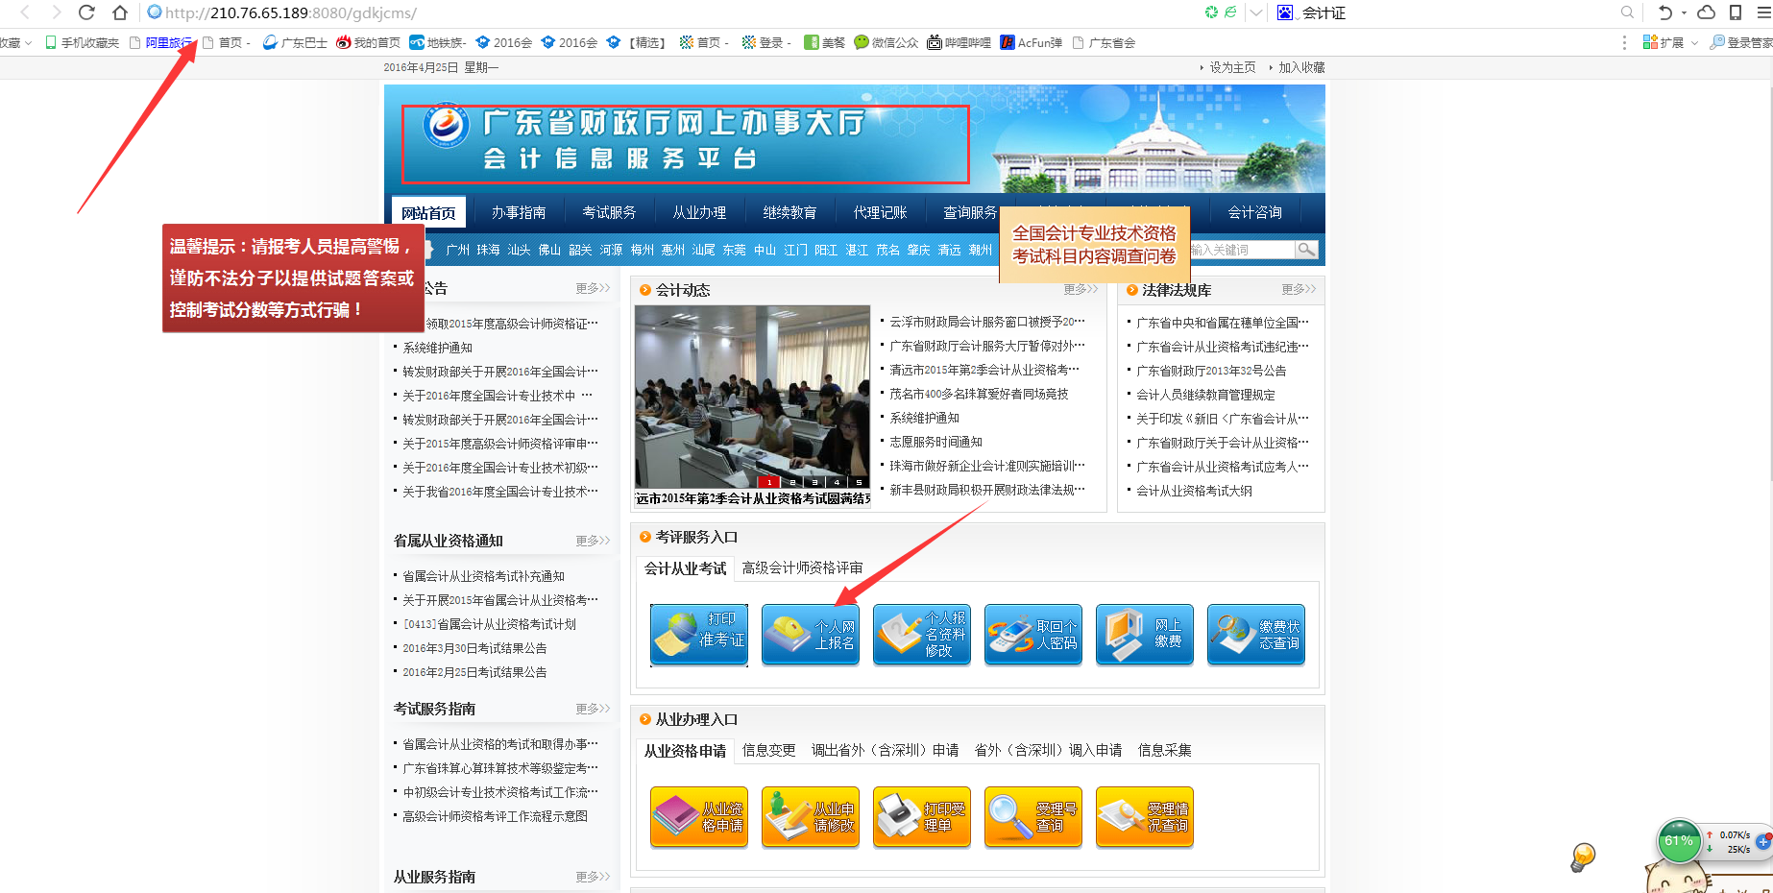Viewport: 1773px width, 893px height.
Task: Expand the address bar dropdown arrow
Action: coord(1256,12)
